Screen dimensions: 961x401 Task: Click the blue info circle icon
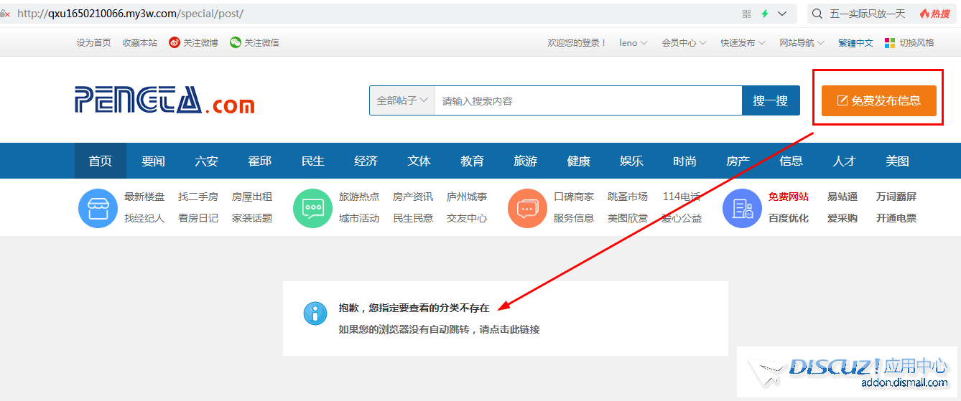[x=315, y=313]
